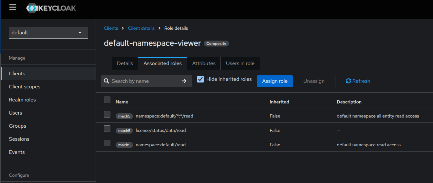Go to Client details breadcrumb link
Screen dimensions: 433x183
[141, 28]
